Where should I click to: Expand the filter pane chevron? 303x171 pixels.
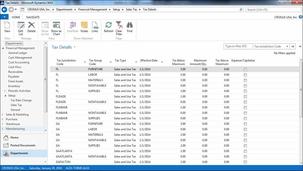point(300,46)
